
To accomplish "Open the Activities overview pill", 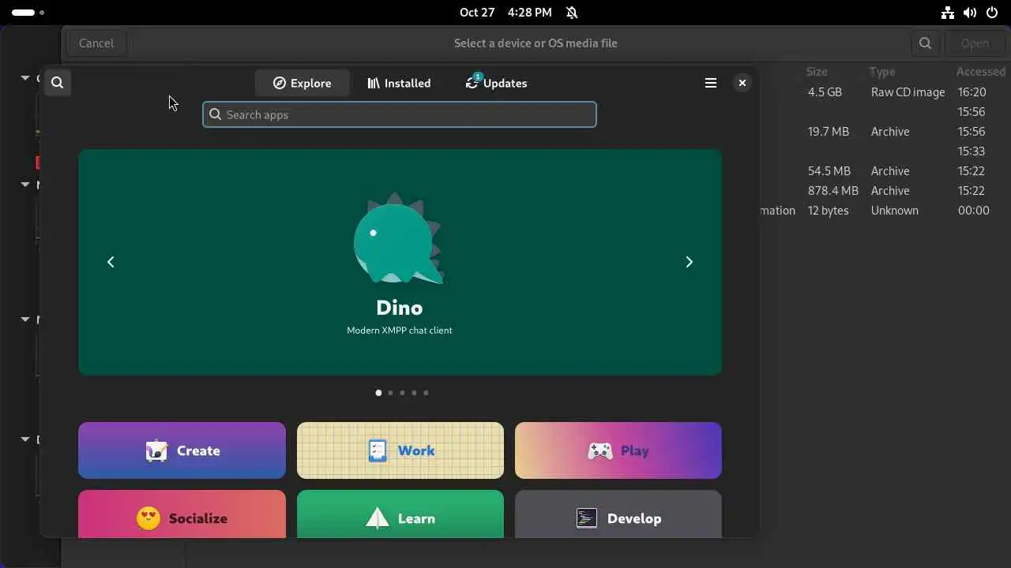I will coord(28,13).
